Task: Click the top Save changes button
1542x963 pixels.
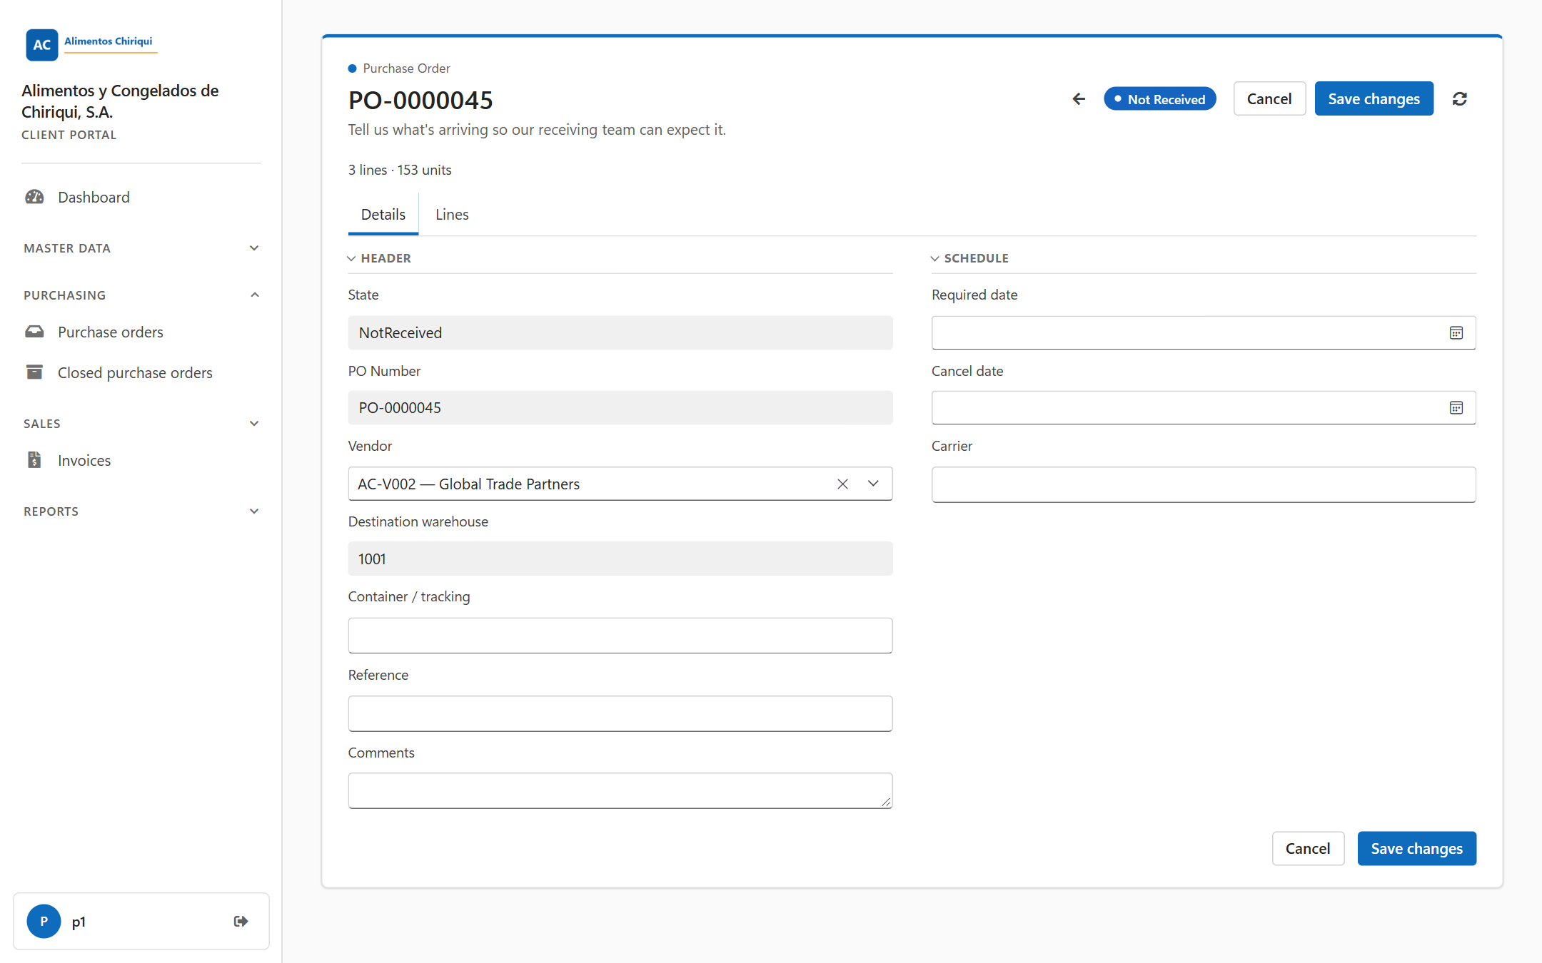Action: point(1374,99)
